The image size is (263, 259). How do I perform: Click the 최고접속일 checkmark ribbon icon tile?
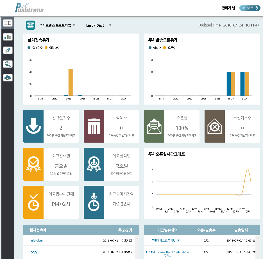pyautogui.click(x=33, y=164)
